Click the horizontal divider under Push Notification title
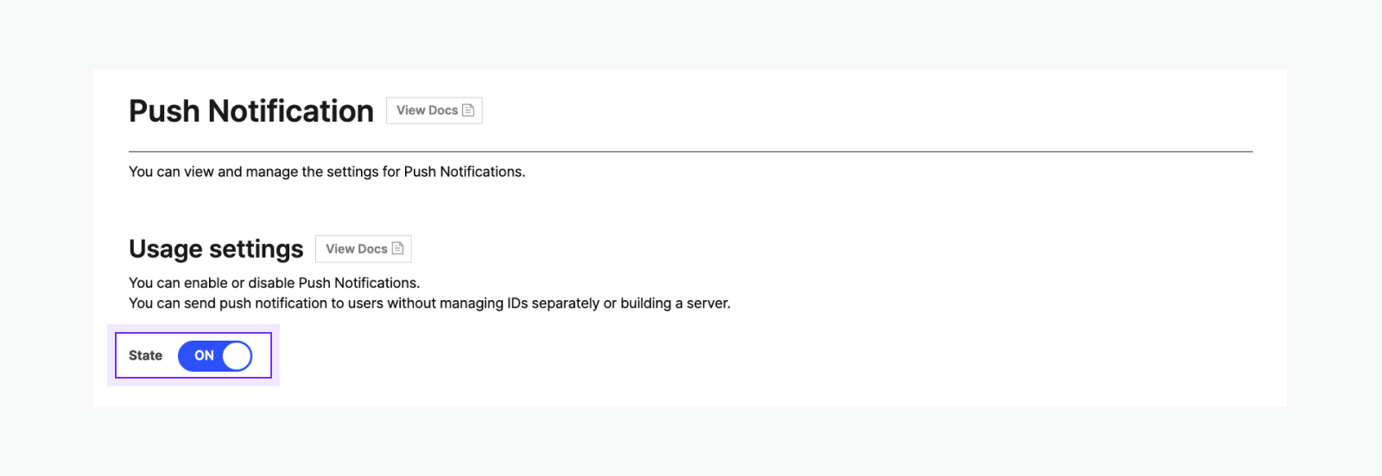Image resolution: width=1382 pixels, height=476 pixels. (x=691, y=152)
